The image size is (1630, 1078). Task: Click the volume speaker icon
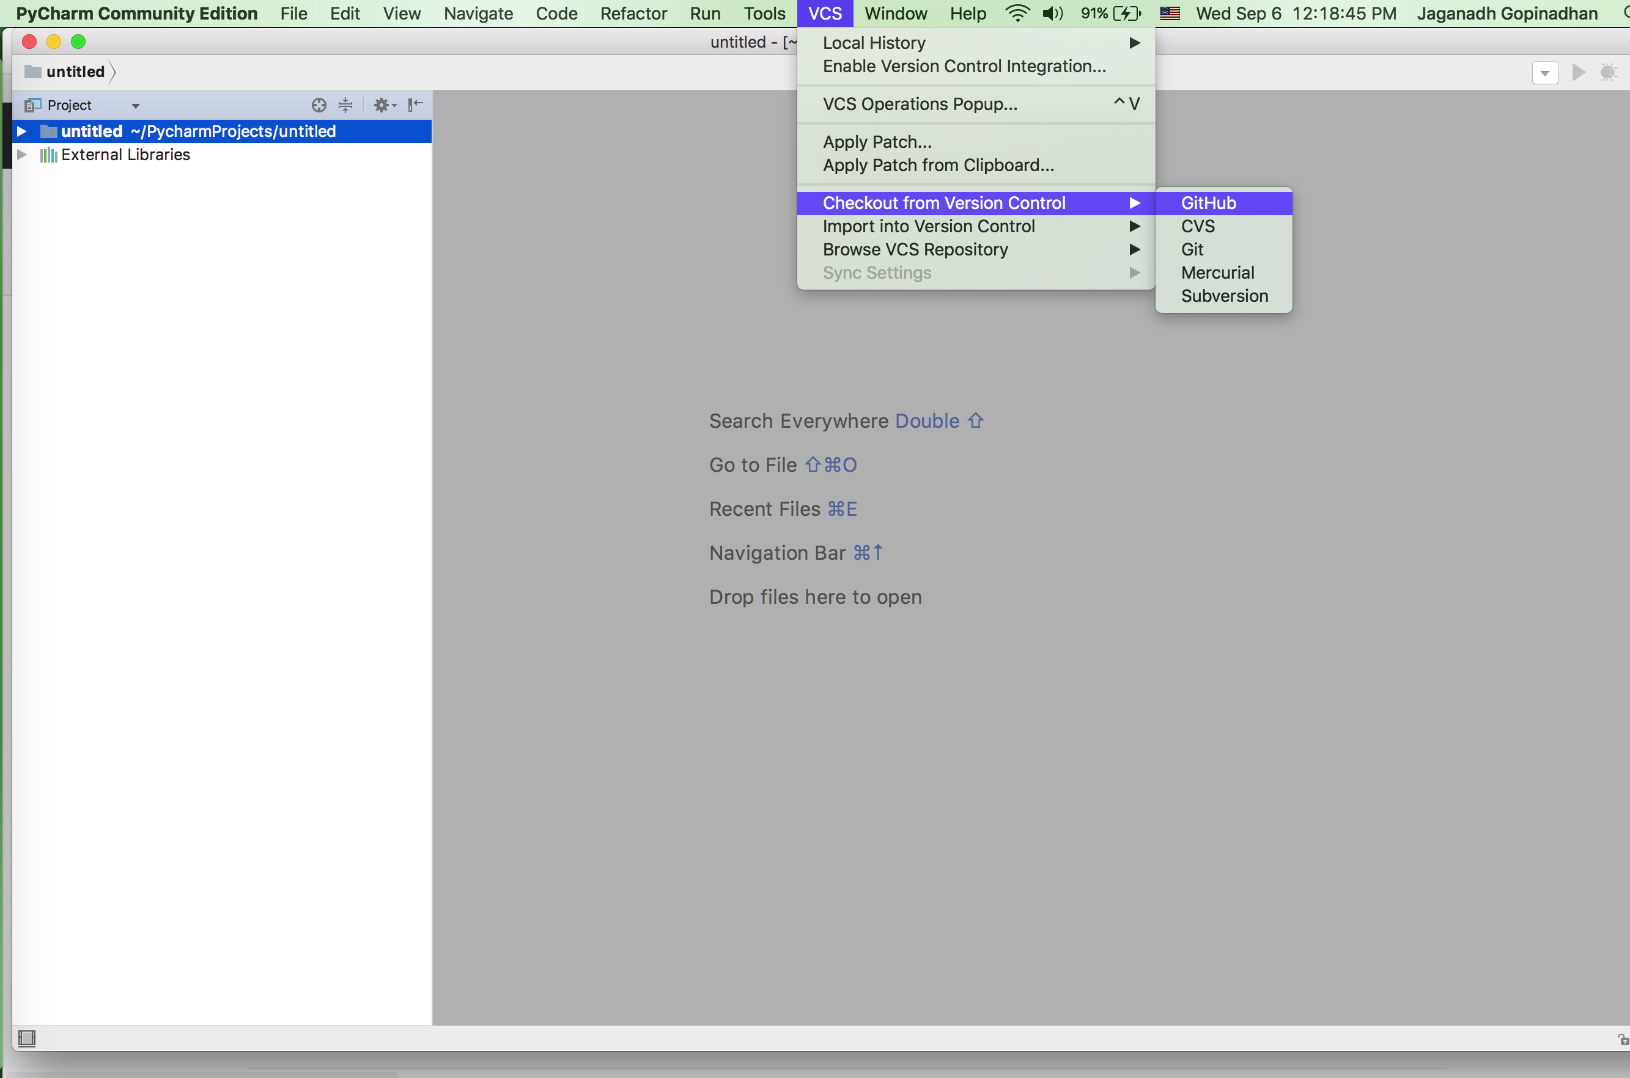tap(1052, 13)
